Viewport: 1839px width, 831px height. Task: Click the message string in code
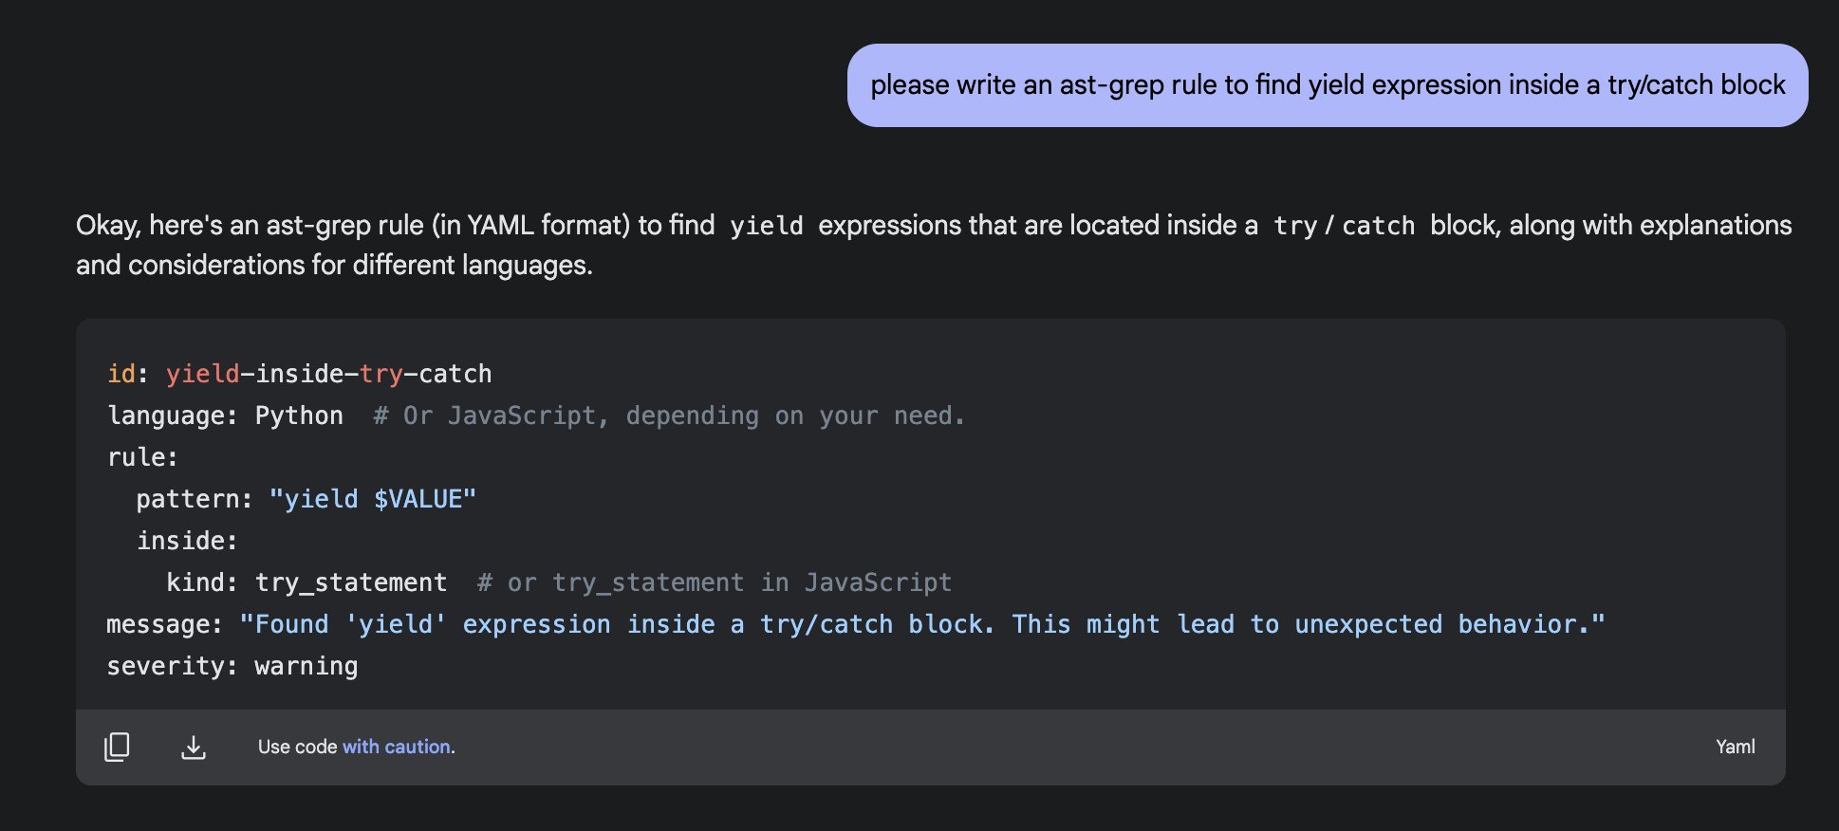[x=922, y=624]
